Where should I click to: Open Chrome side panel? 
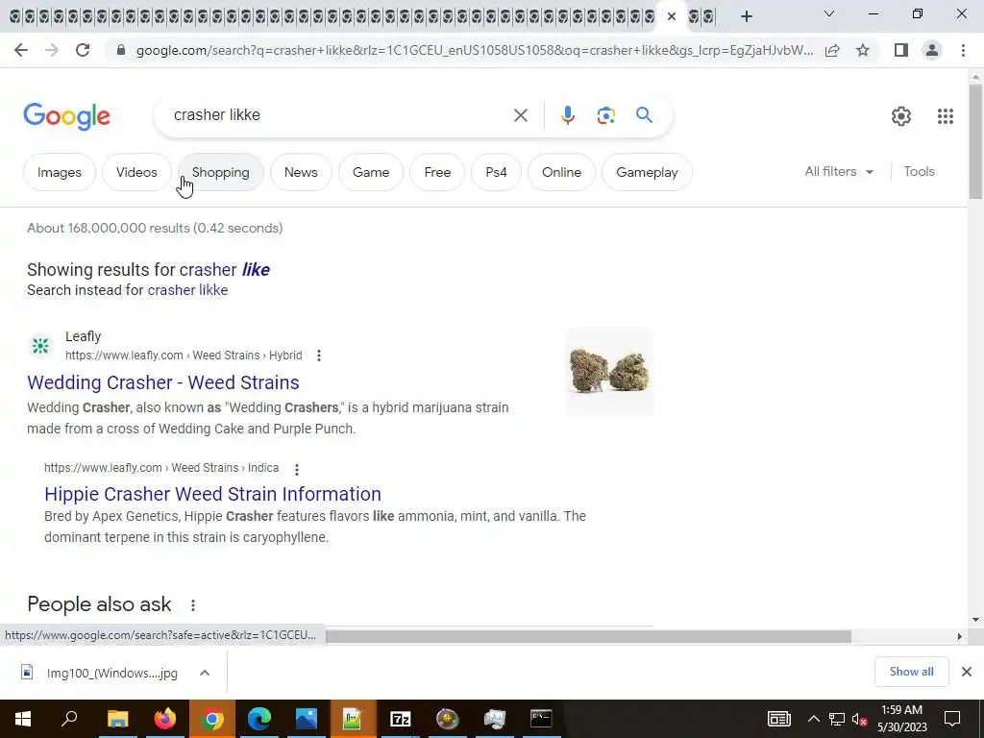coord(901,50)
